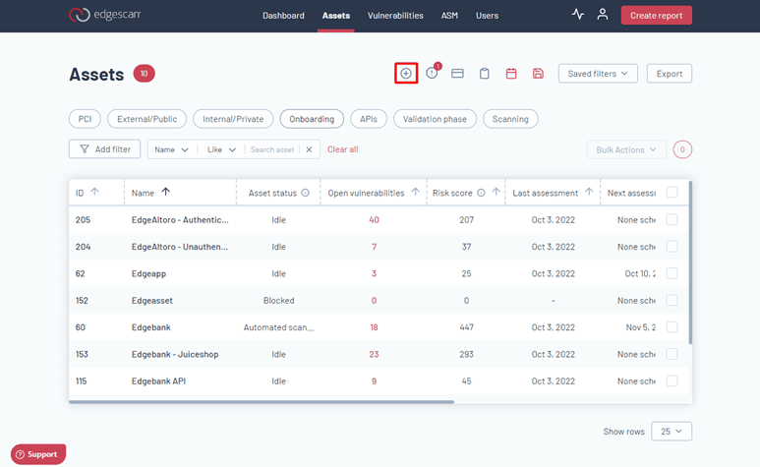The image size is (760, 467).
Task: Open the alert icon with red badge
Action: click(432, 73)
